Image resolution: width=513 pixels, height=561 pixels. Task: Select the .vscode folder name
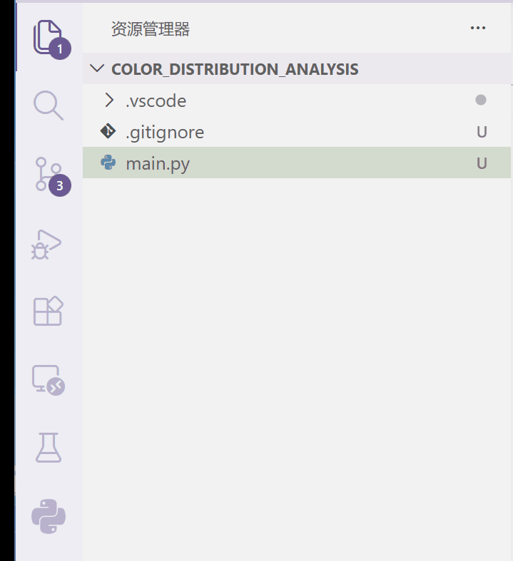click(156, 101)
